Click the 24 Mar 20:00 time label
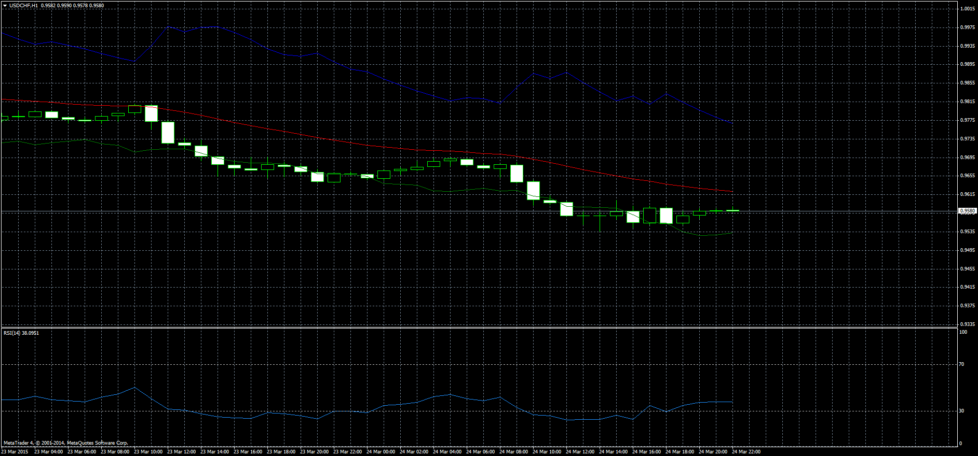This screenshot has width=978, height=456. coord(713,452)
